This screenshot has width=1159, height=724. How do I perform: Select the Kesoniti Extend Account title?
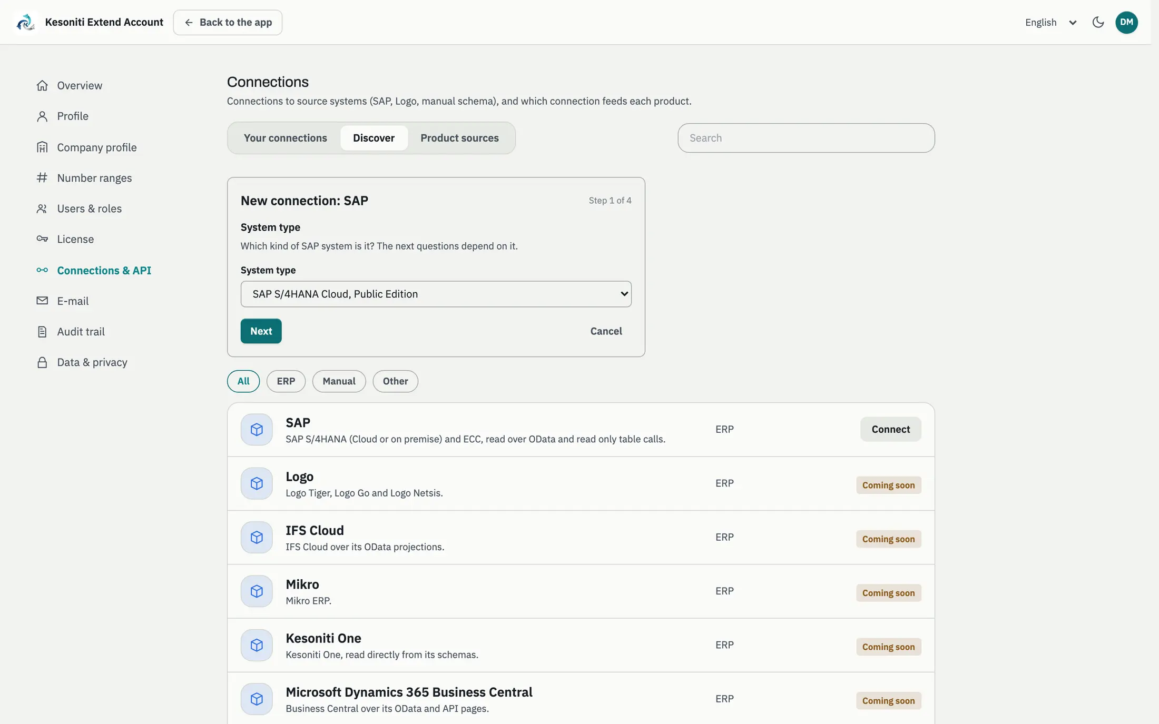[x=104, y=22]
